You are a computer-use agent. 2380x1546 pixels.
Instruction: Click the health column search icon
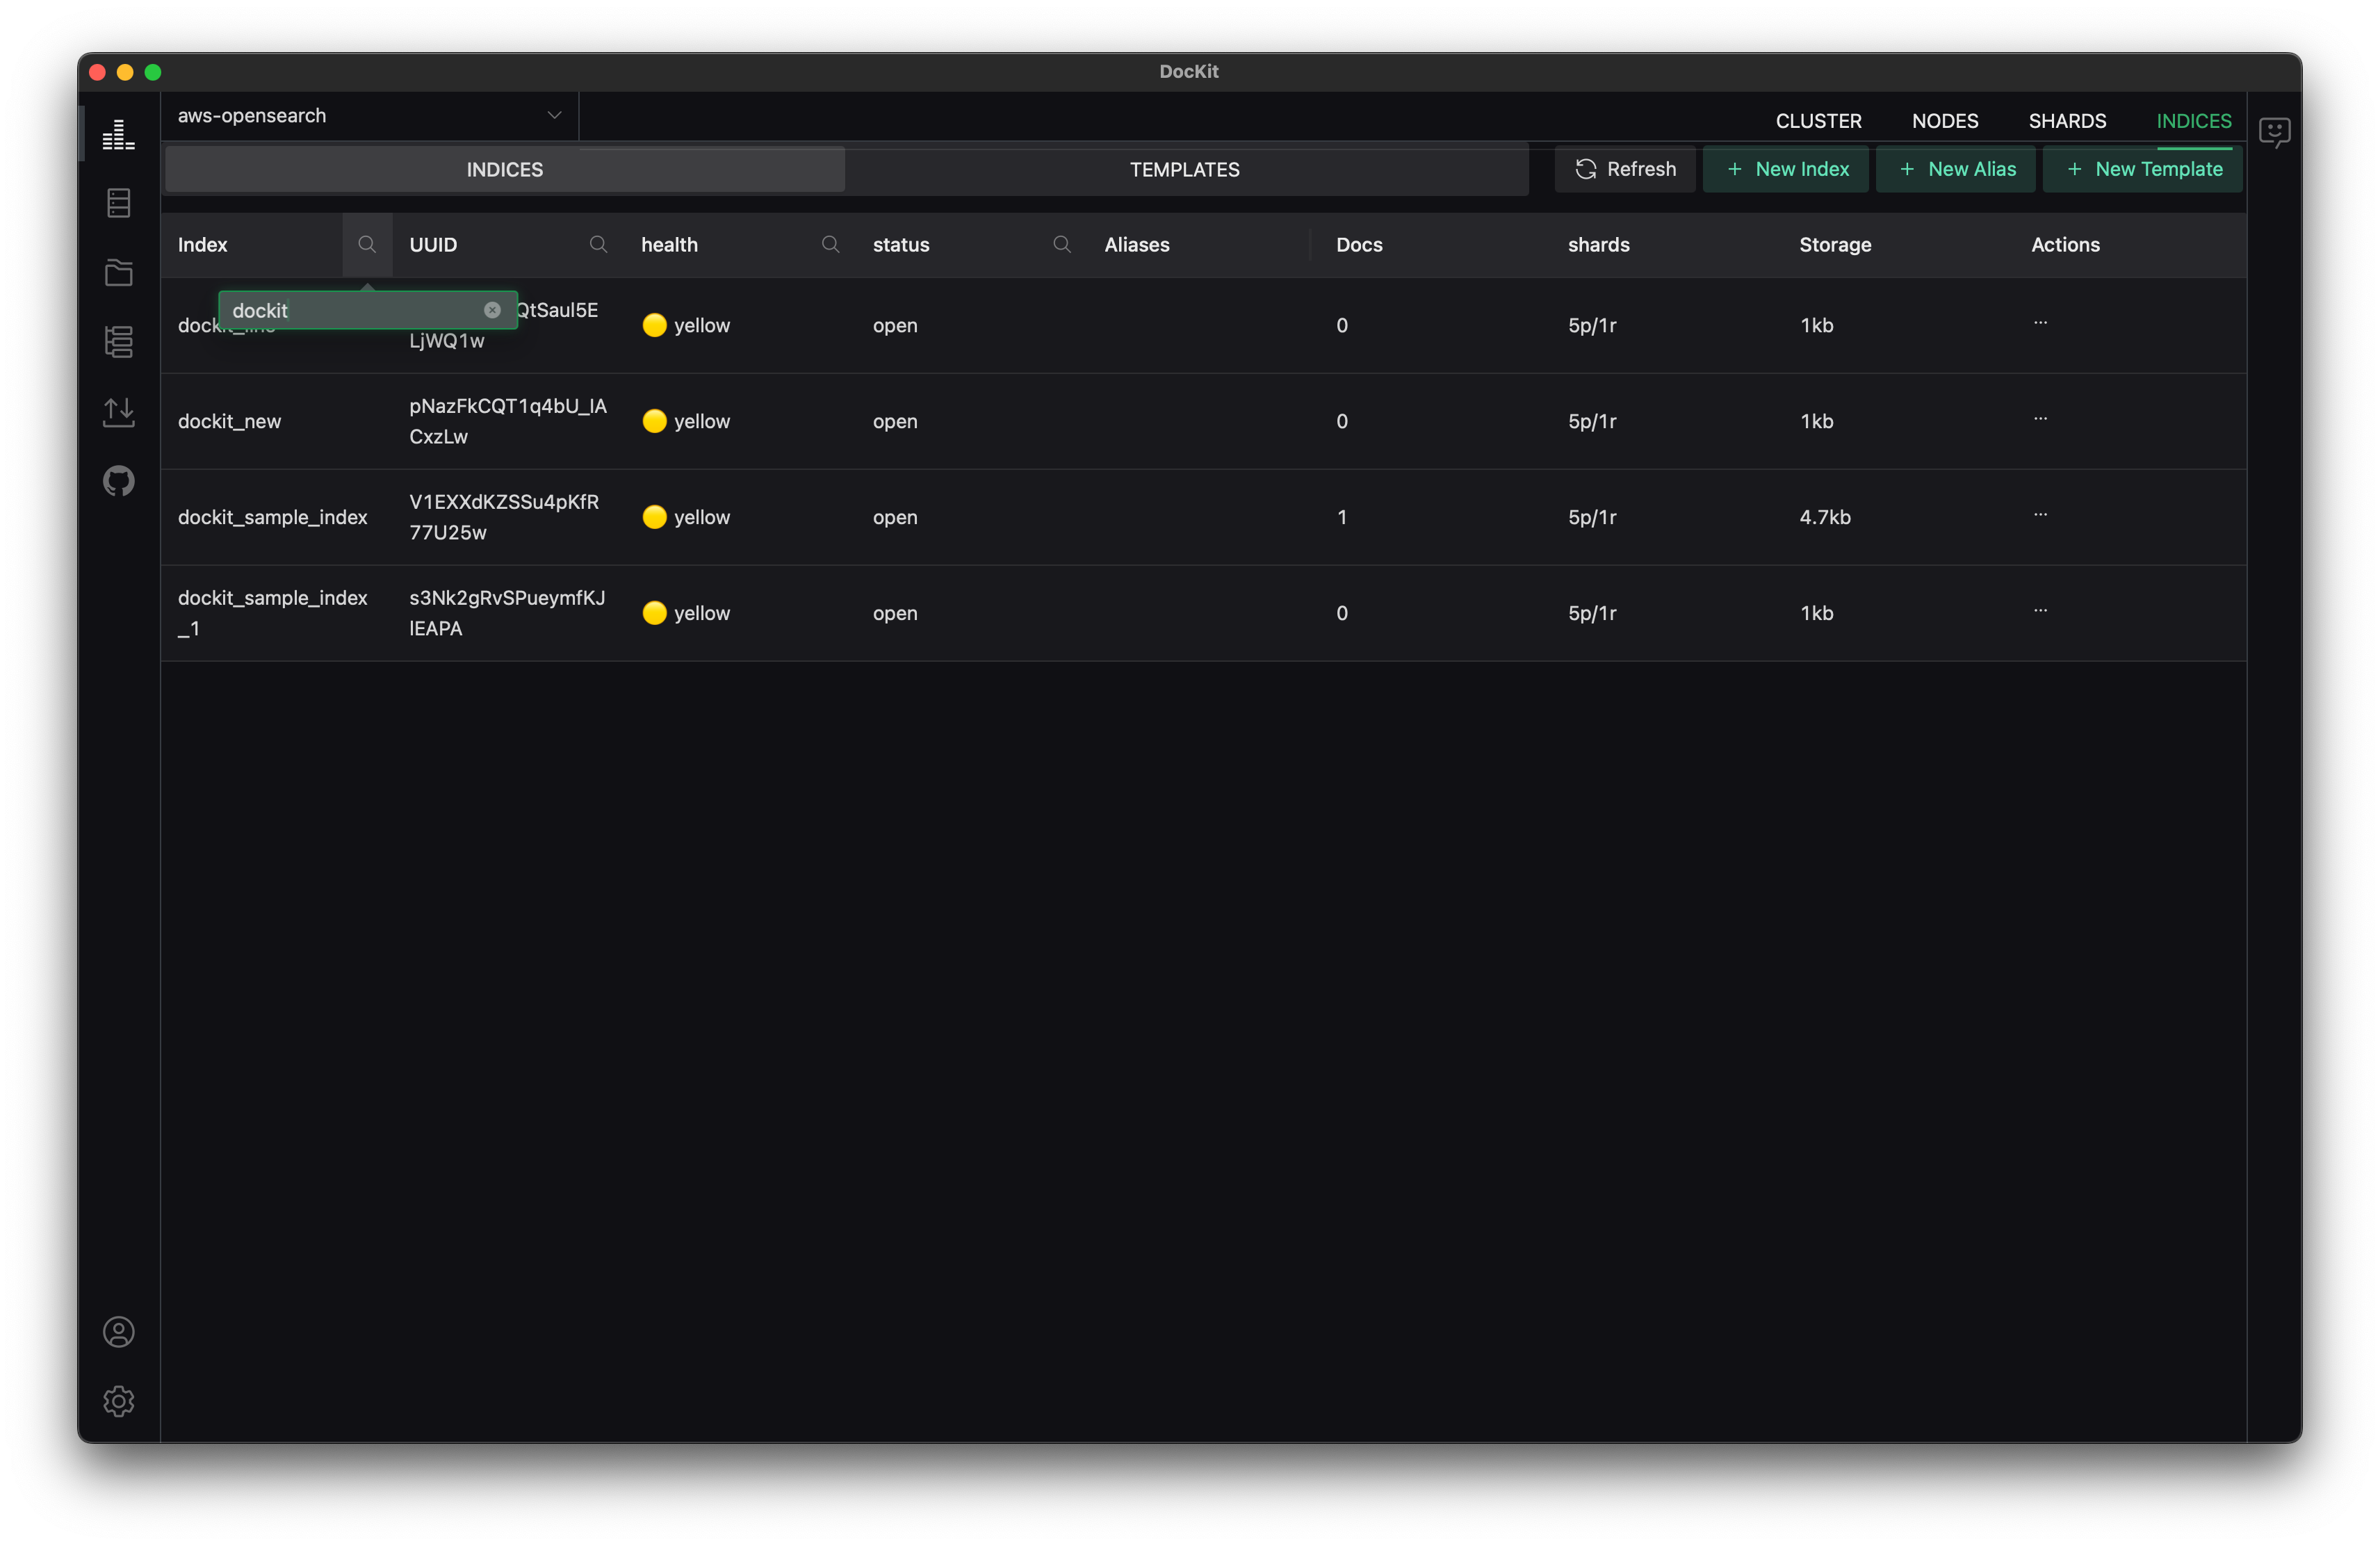pos(830,244)
